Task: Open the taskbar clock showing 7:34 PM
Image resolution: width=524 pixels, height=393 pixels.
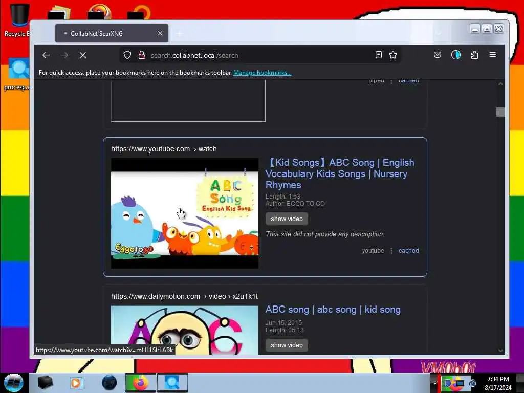Action: tap(498, 383)
